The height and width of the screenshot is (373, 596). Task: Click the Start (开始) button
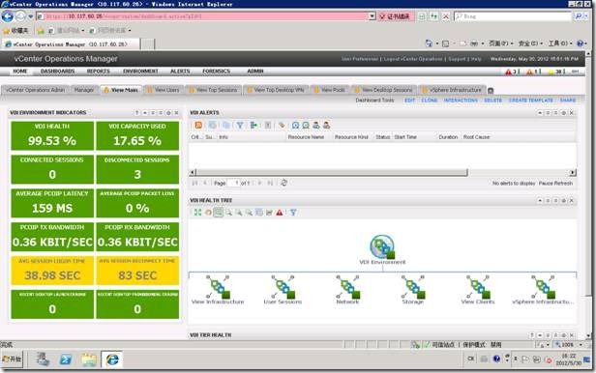coord(12,359)
